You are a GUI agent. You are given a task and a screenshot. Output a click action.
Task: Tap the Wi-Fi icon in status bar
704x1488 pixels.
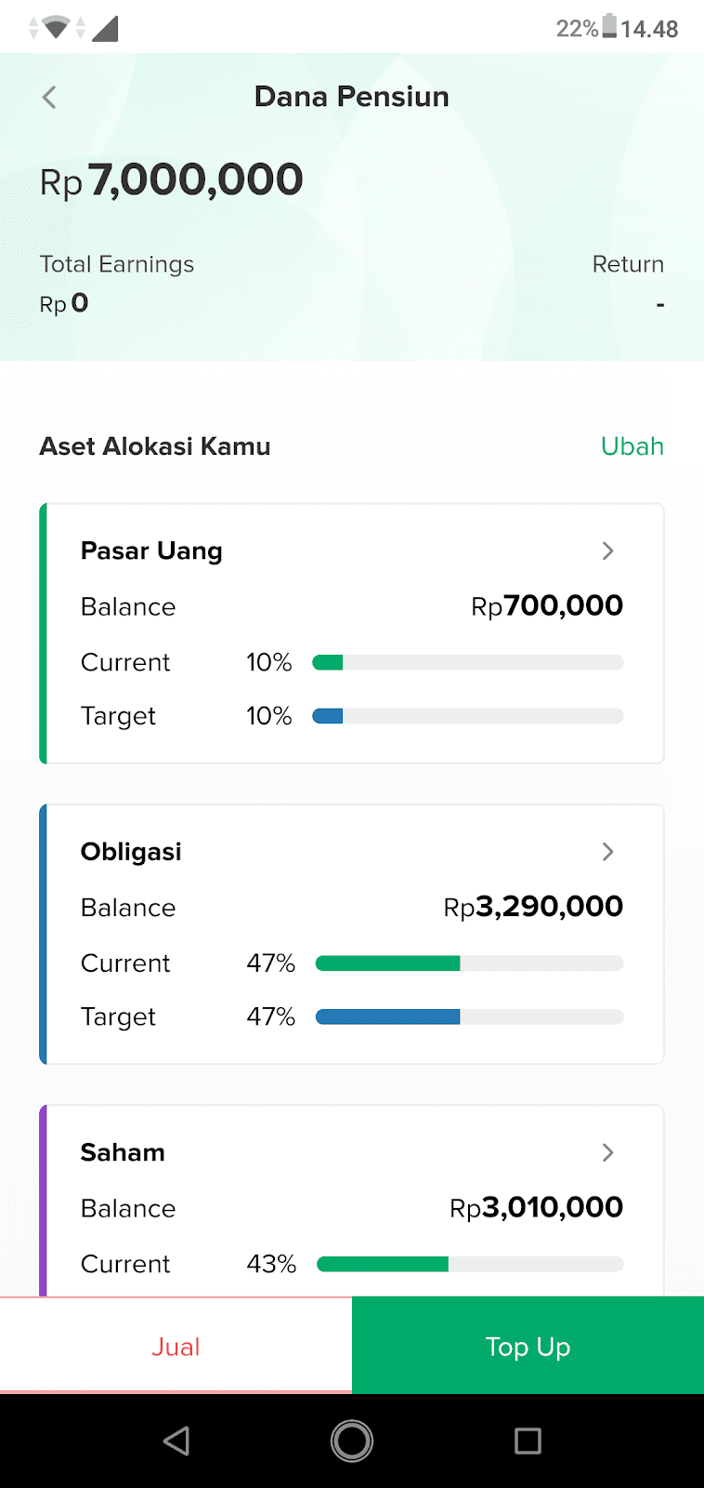(56, 28)
